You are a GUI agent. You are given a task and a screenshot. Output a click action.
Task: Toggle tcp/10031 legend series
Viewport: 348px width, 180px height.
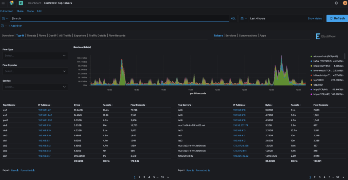[x=318, y=80]
